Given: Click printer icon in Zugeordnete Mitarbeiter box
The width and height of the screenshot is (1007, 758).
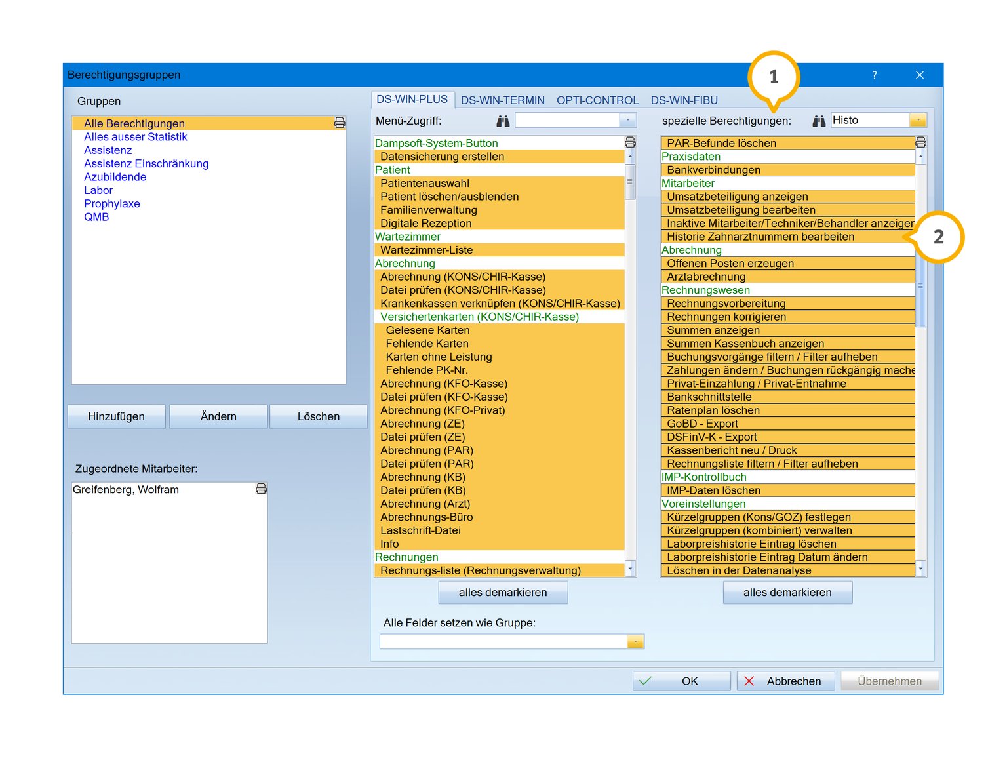Looking at the screenshot, I should (261, 489).
